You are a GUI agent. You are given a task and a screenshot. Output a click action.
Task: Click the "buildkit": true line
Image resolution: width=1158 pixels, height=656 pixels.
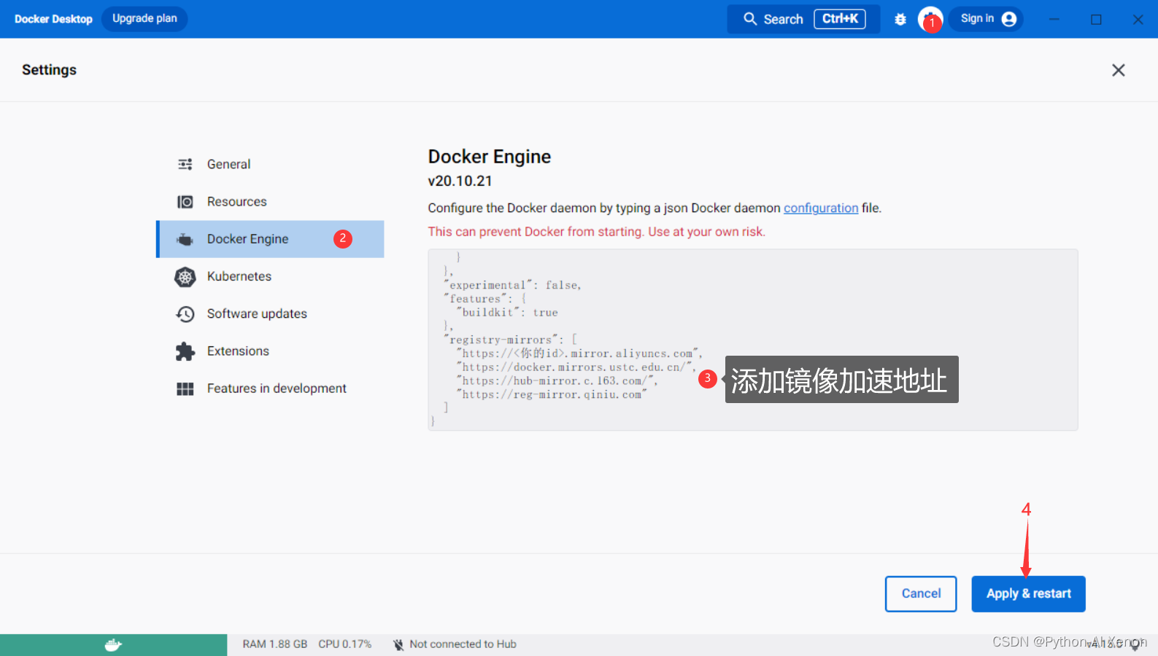pos(507,313)
